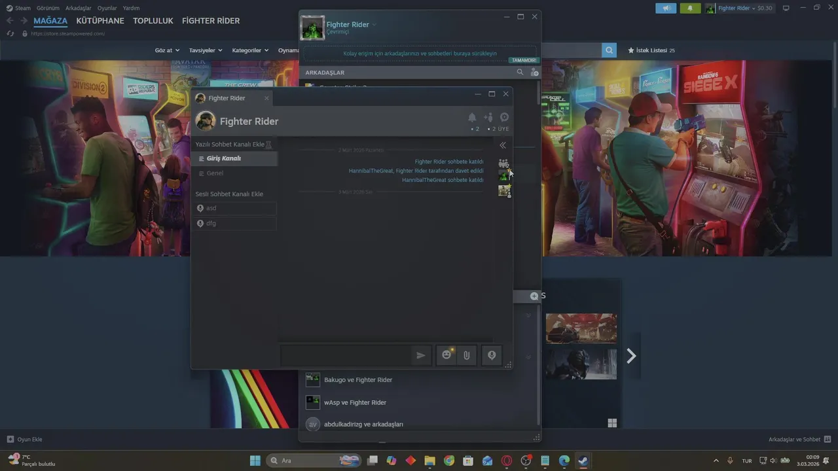The image size is (838, 471).
Task: Click the invite friend icon in chat header
Action: coord(488,118)
